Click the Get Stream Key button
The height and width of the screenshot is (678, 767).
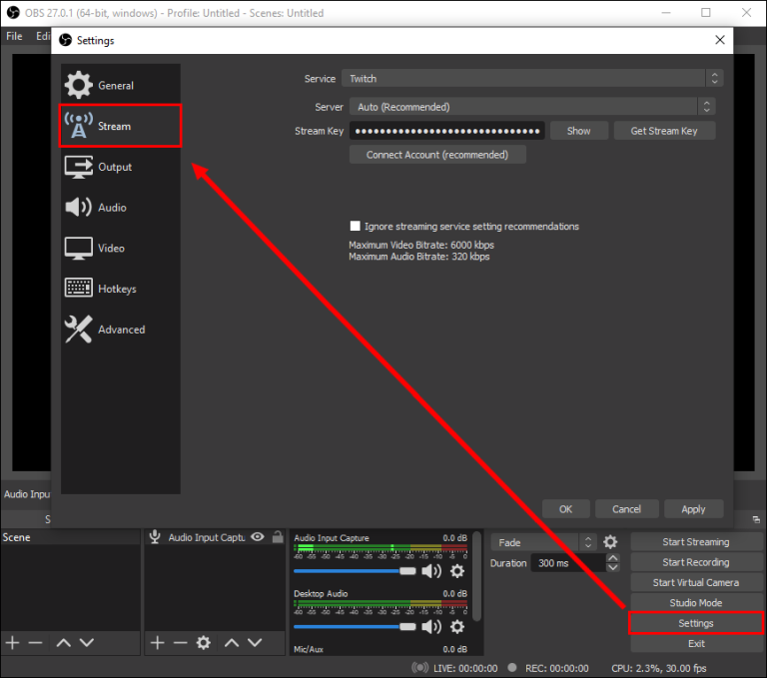click(664, 131)
